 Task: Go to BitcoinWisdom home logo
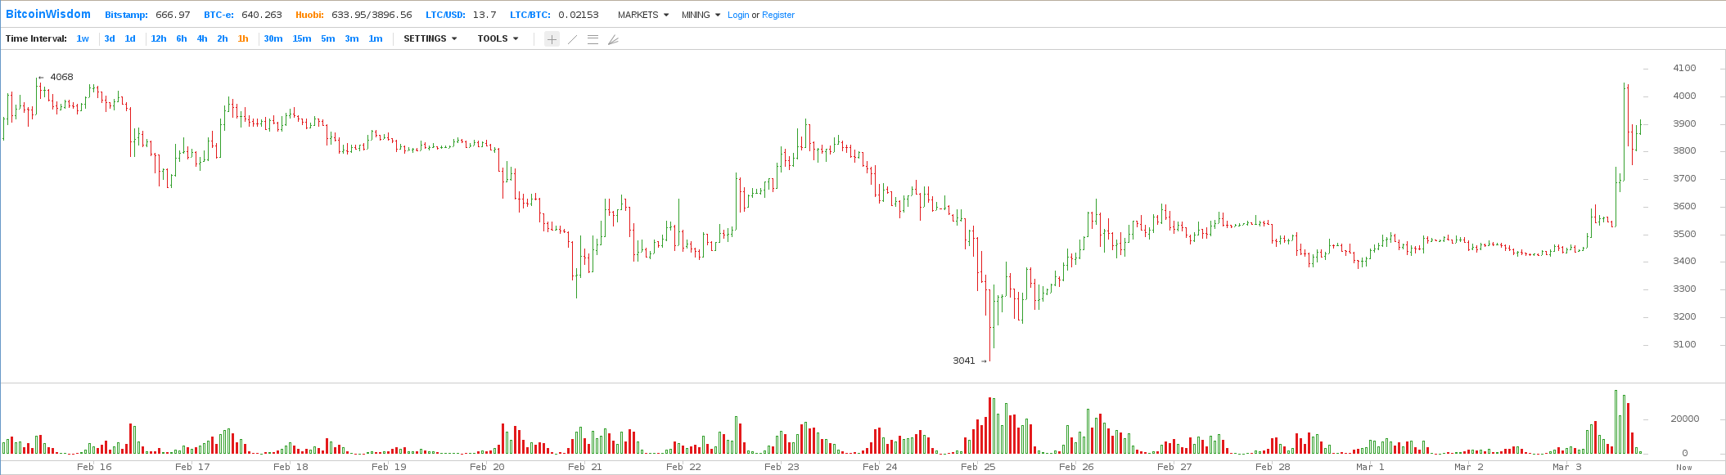click(48, 15)
